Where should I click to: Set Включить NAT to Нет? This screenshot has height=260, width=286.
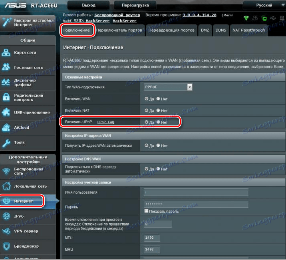point(158,110)
